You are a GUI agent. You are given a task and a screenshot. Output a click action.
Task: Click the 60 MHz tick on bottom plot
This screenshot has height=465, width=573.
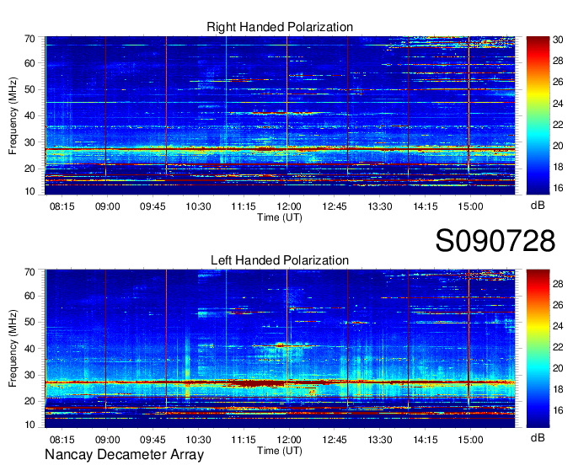pos(29,296)
